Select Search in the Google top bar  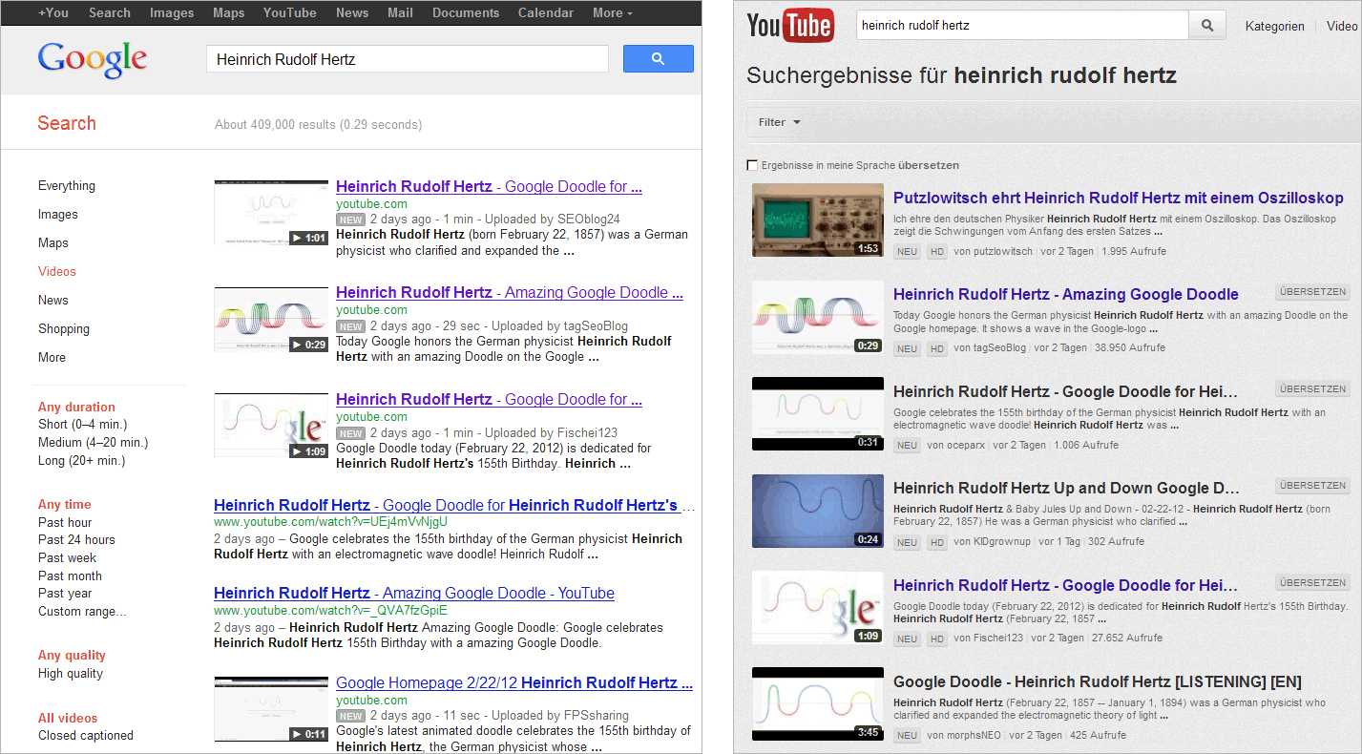[110, 12]
